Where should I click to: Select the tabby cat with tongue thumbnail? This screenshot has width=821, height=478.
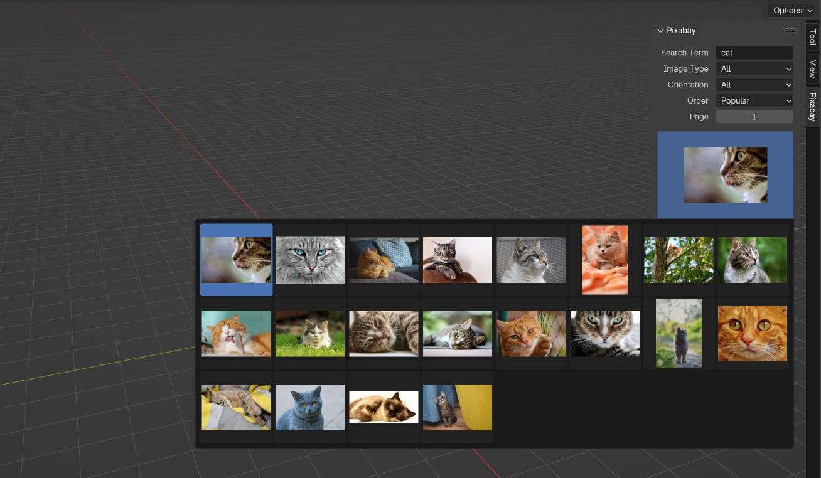tap(237, 260)
